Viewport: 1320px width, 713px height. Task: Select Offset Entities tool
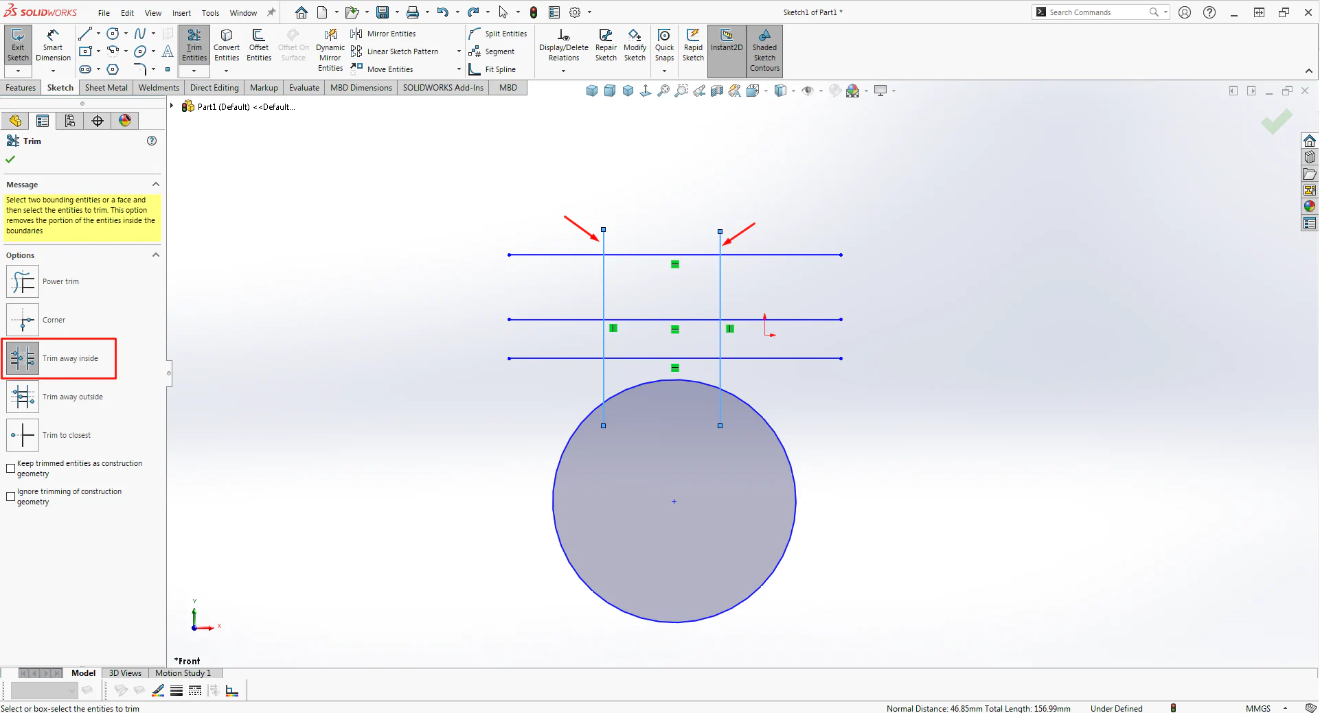[259, 46]
